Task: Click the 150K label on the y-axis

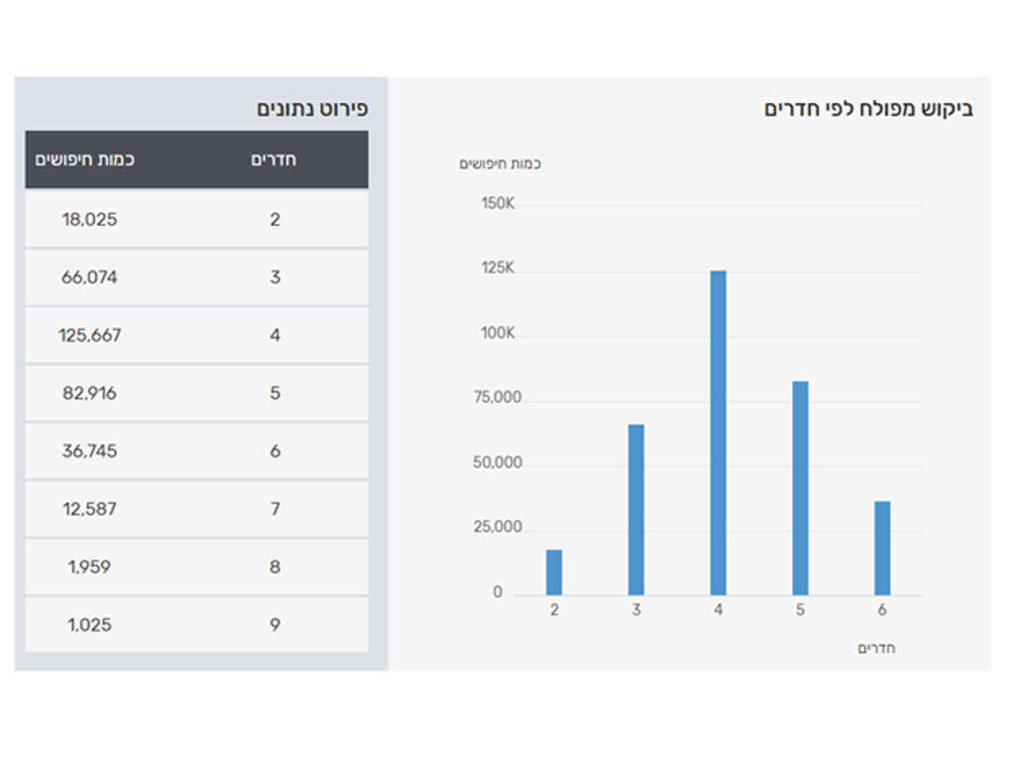Action: pyautogui.click(x=498, y=204)
